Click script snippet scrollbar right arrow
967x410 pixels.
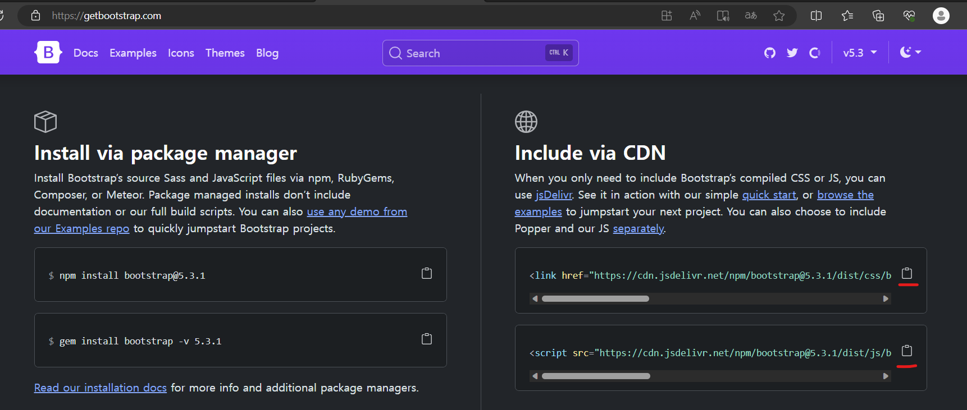coord(886,376)
